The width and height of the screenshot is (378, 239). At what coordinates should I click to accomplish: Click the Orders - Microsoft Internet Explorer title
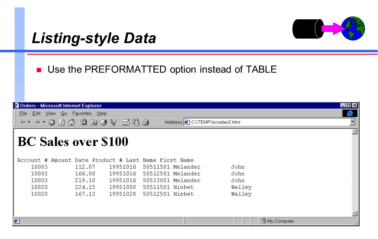pyautogui.click(x=61, y=105)
